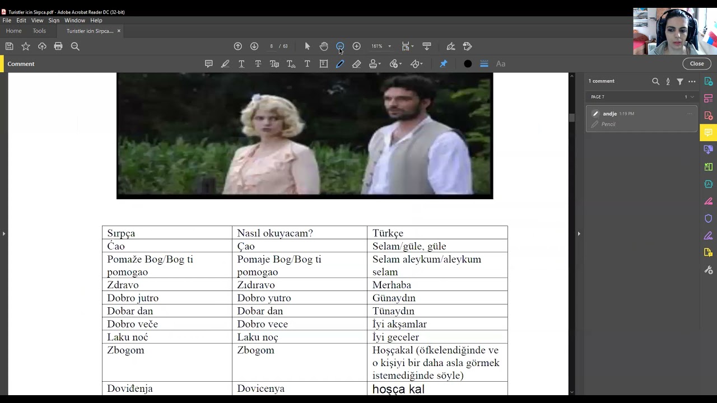This screenshot has width=717, height=403.
Task: Star this file as favorite
Action: [x=25, y=46]
